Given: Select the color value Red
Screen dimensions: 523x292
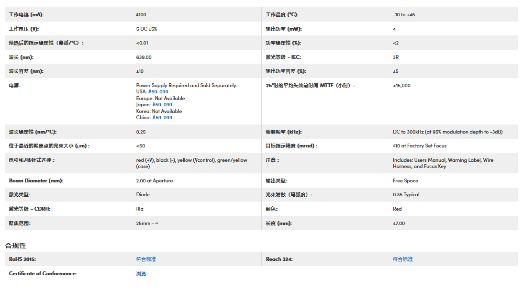Looking at the screenshot, I should click(x=397, y=209).
